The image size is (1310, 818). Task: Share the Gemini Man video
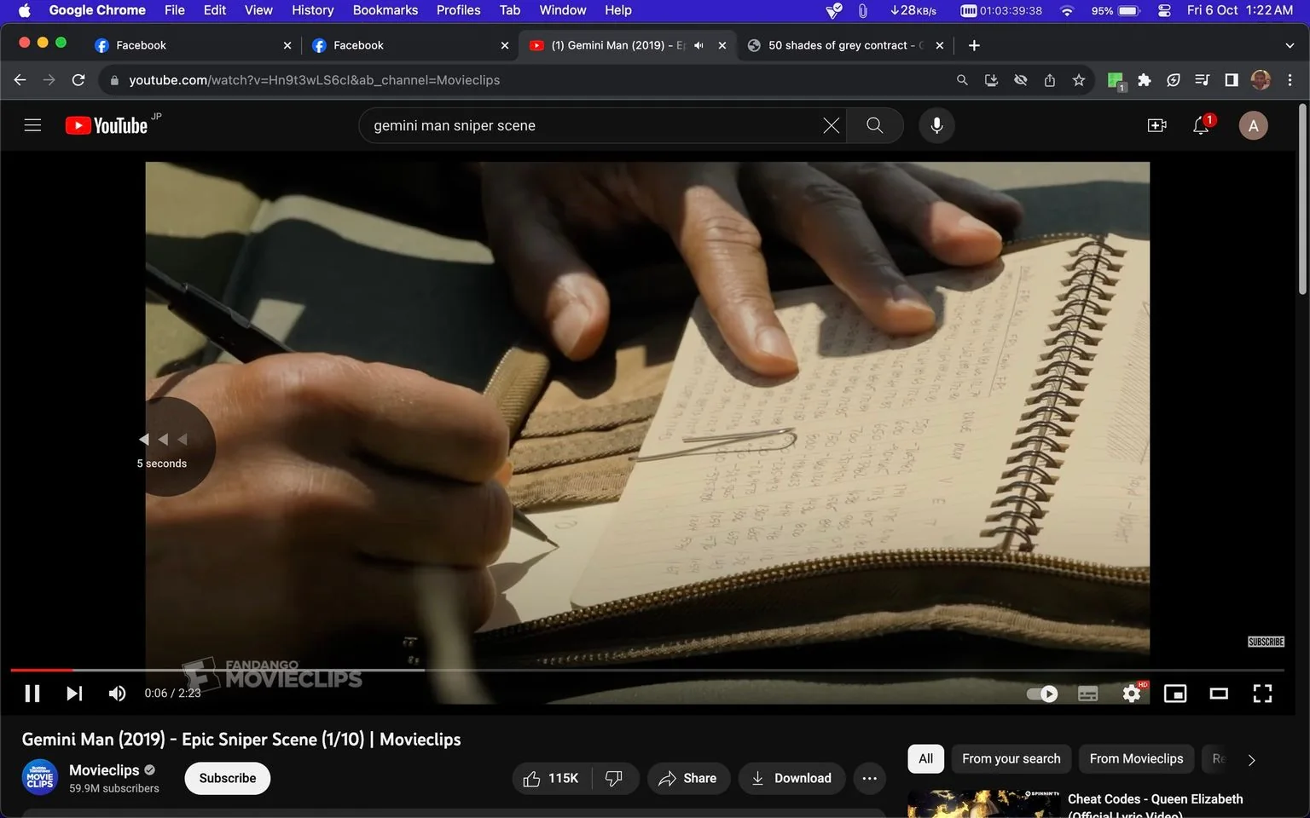[687, 778]
